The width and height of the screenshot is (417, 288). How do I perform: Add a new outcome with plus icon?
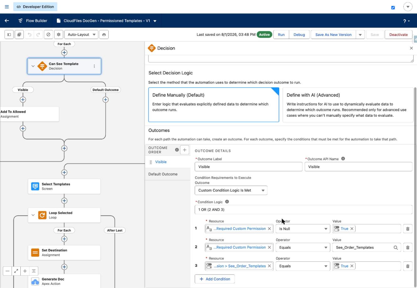click(185, 150)
